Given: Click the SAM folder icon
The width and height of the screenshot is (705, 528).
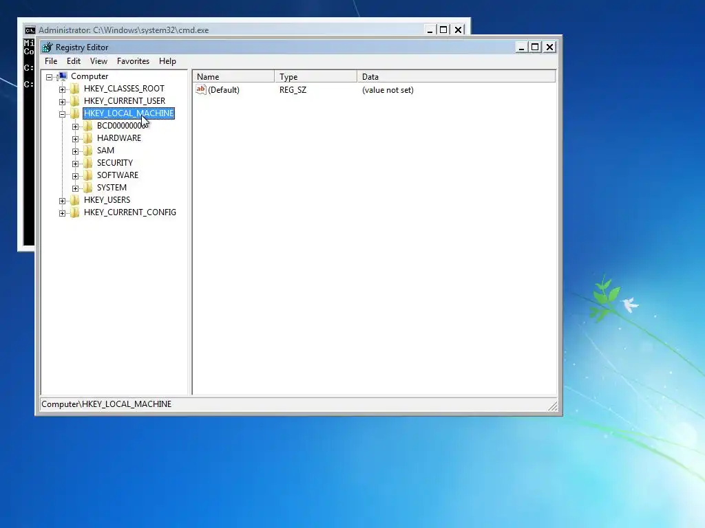Looking at the screenshot, I should pos(88,151).
